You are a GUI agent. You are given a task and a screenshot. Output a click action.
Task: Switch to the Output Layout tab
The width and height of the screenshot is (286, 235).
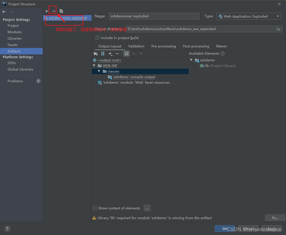click(110, 46)
